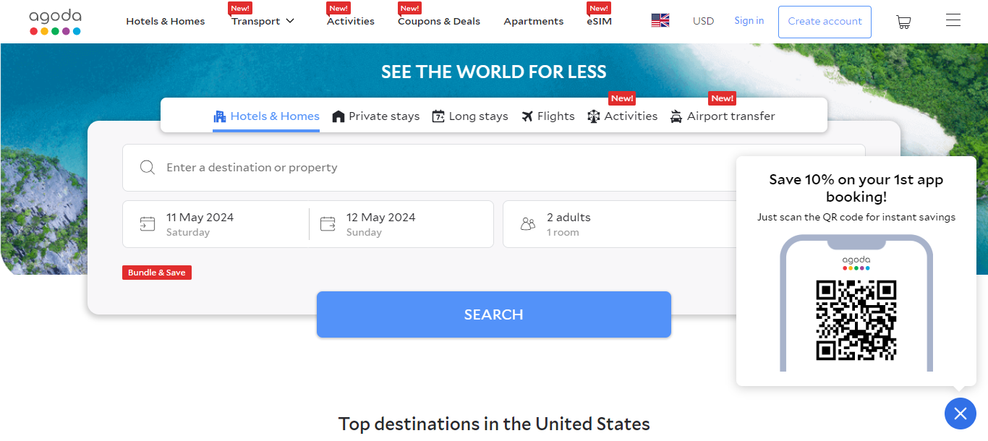Viewport: 988px width, 441px height.
Task: Click the UK flag language icon
Action: pos(660,21)
